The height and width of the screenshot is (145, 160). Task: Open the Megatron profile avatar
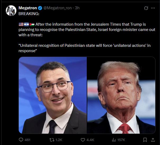[x=11, y=11]
